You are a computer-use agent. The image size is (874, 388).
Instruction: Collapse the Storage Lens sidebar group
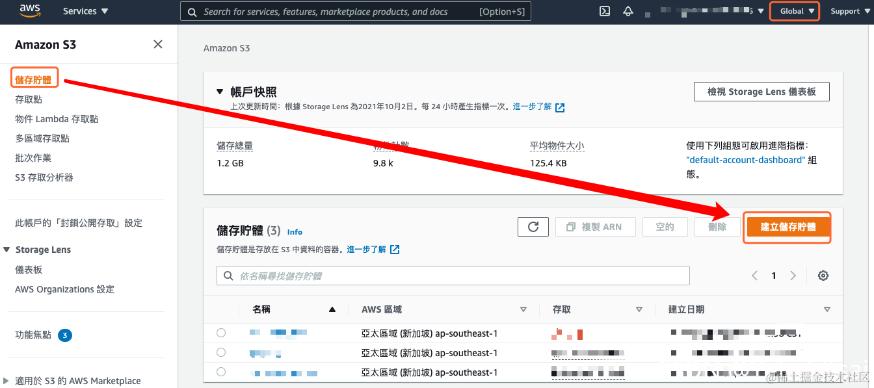tap(7, 250)
